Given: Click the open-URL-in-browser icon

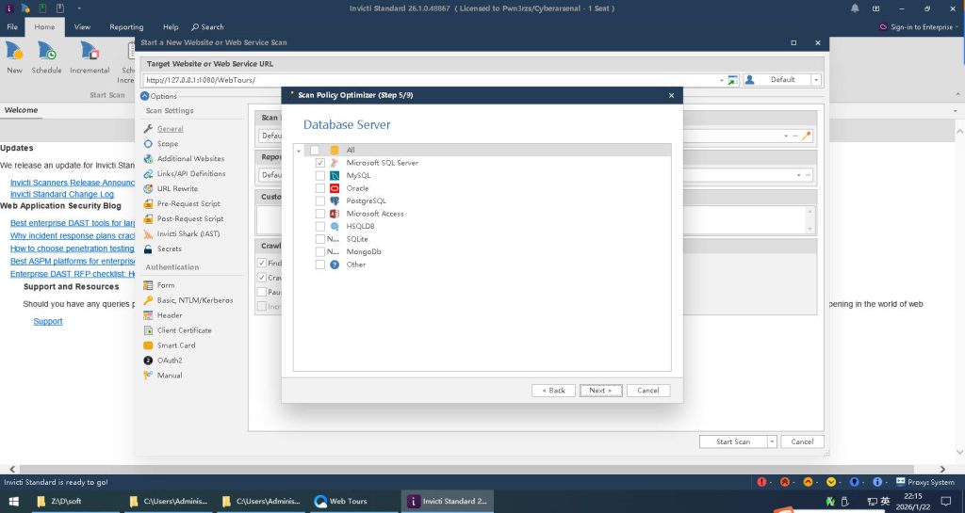Looking at the screenshot, I should [732, 80].
